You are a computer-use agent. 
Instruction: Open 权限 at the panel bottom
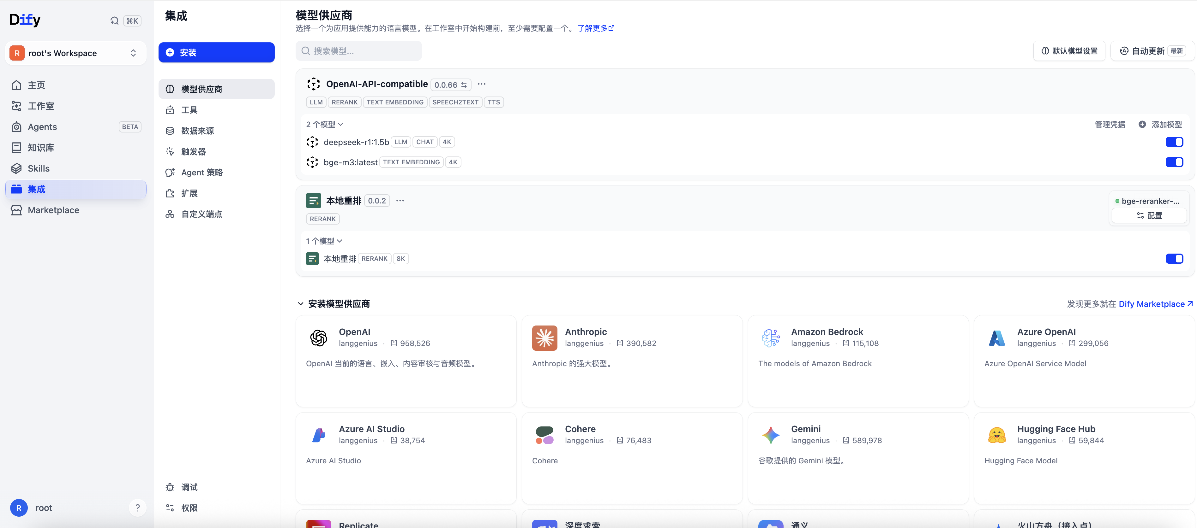pos(217,508)
